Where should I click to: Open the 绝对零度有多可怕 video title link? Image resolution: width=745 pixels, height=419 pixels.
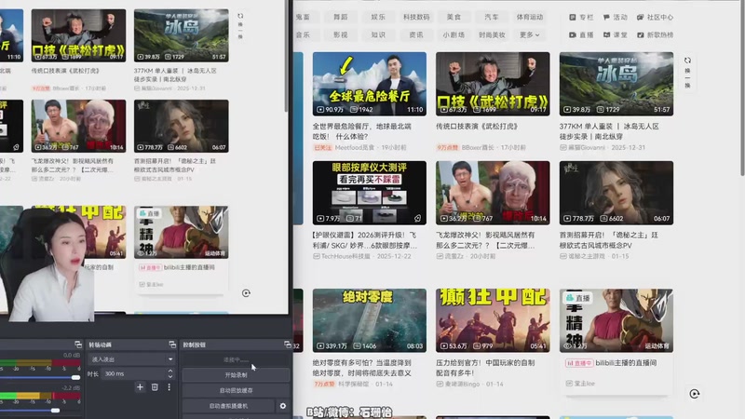[x=361, y=368]
